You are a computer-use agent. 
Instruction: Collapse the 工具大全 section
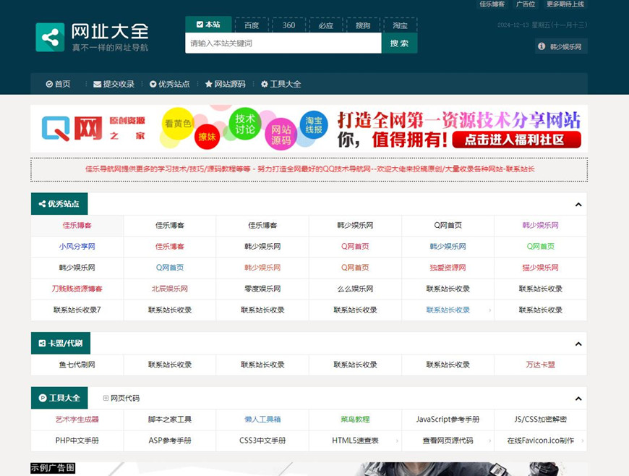[x=578, y=399]
